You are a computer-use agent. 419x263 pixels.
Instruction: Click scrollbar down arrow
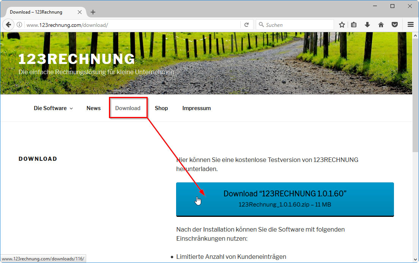tap(415, 259)
